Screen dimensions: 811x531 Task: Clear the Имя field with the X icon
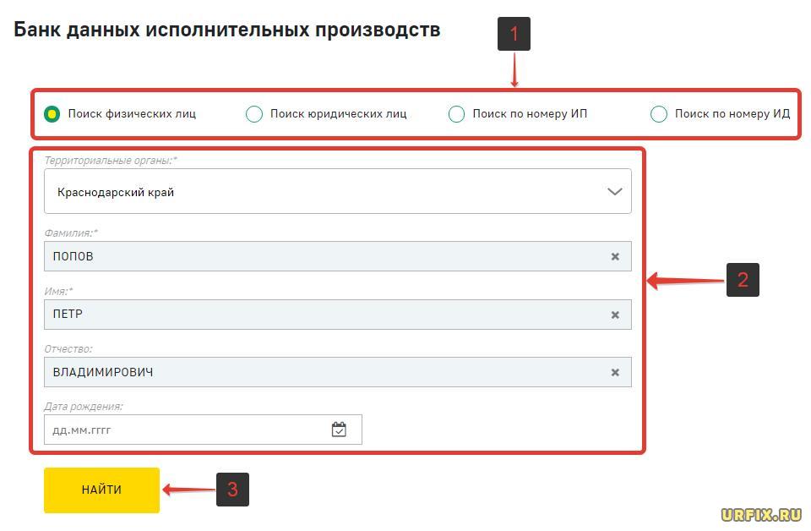615,315
